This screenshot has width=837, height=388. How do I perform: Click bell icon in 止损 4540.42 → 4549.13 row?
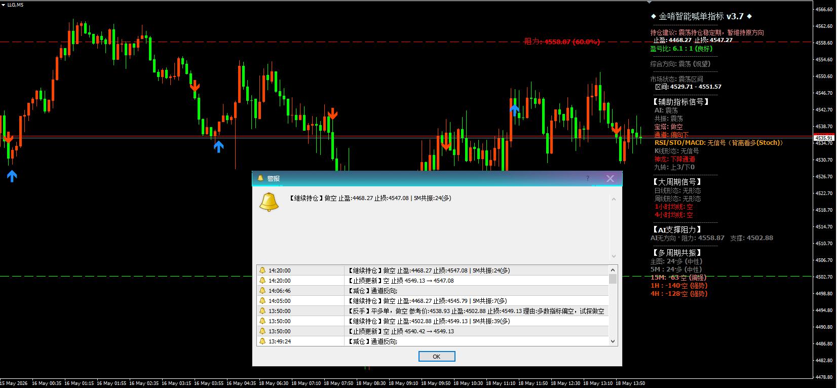(x=262, y=331)
